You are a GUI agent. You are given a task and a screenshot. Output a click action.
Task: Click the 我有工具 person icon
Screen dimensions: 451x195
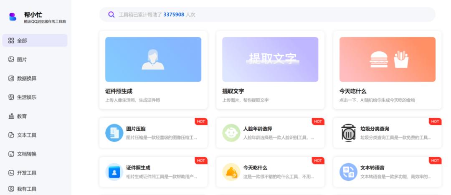(x=11, y=189)
